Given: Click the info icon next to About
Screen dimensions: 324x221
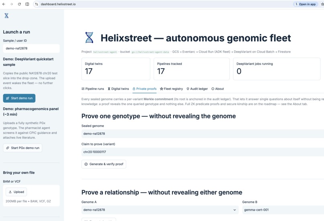Looking at the screenshot, I should click(x=213, y=89).
